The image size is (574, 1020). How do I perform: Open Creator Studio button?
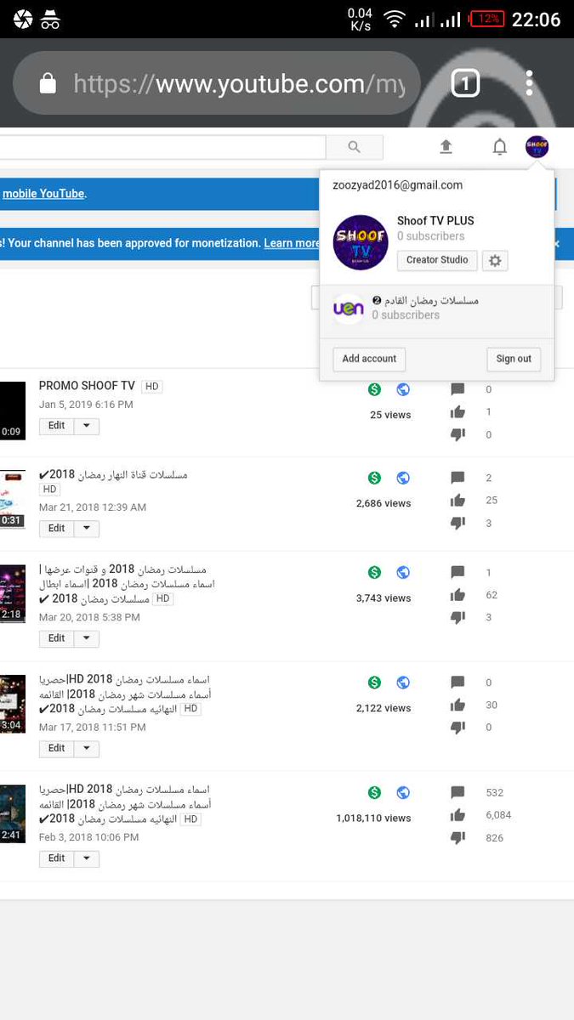click(x=437, y=260)
